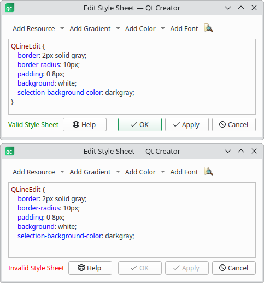Image resolution: width=264 pixels, height=283 pixels.
Task: Expand the Add Color dropdown arrow in top dialog
Action: click(x=163, y=28)
